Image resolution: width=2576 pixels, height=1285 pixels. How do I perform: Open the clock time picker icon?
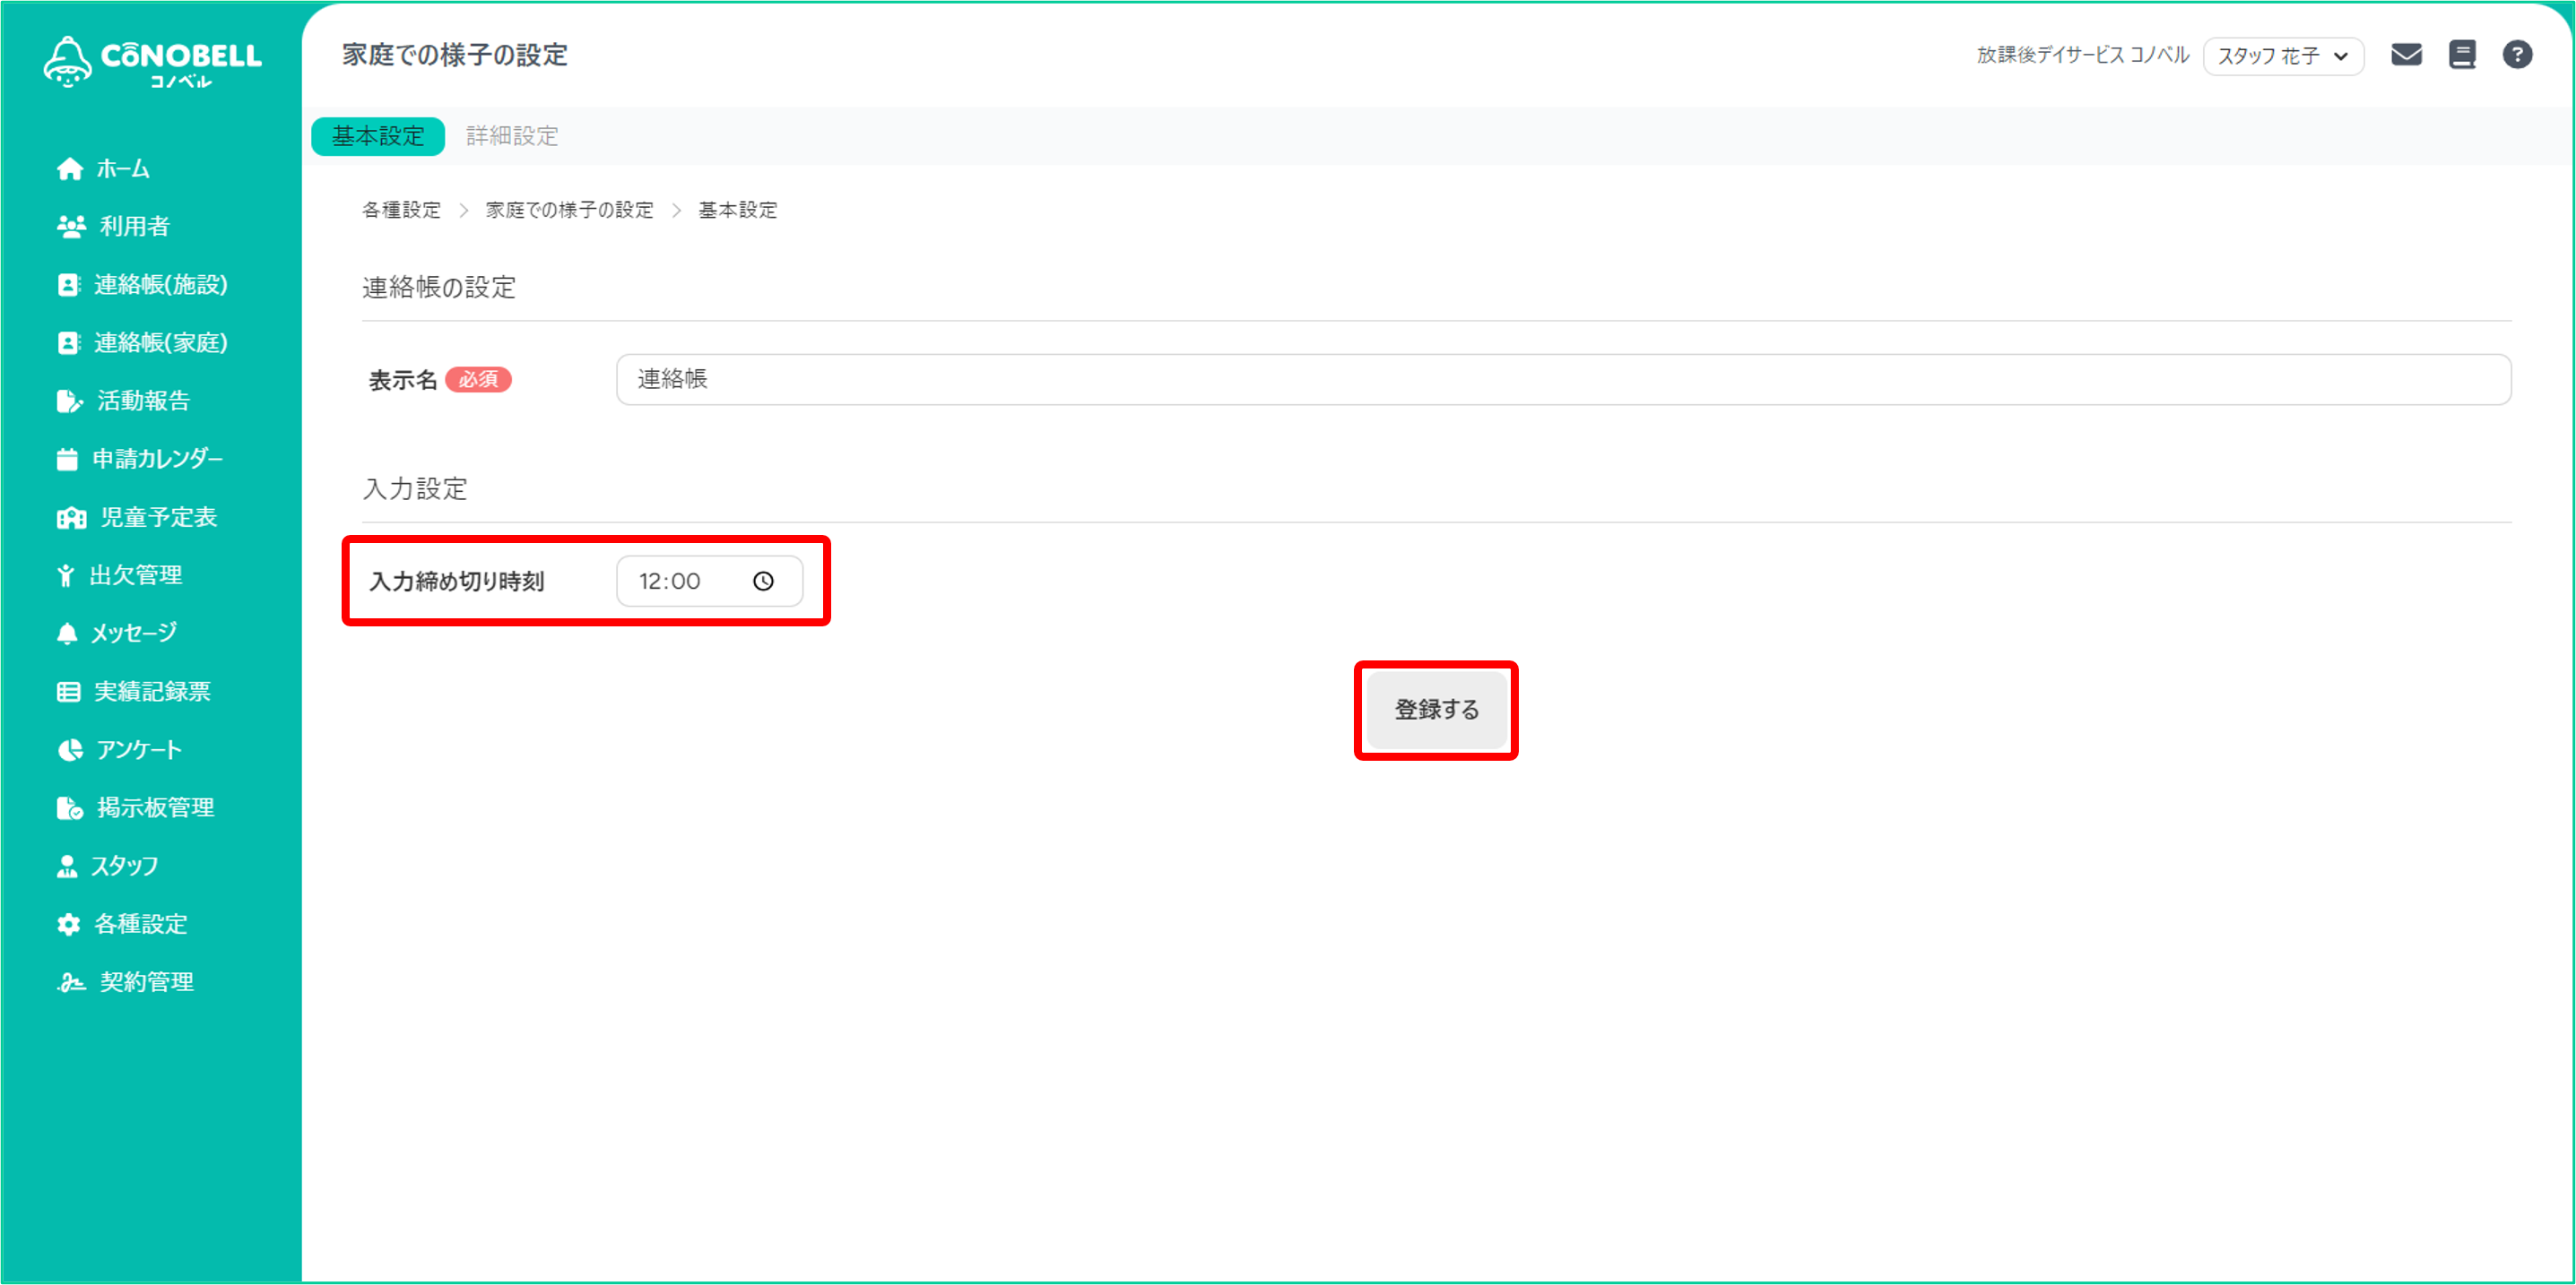pos(763,581)
